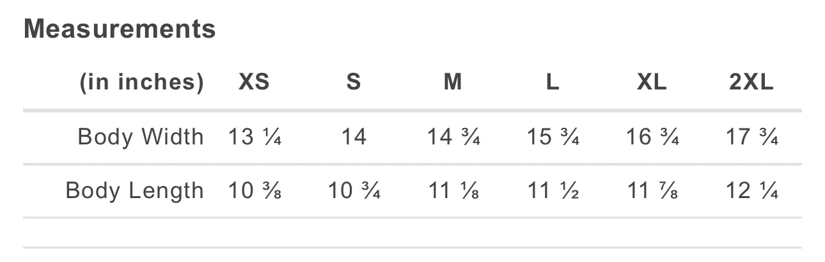Viewport: 825px width, 262px height.
Task: Click the Body Width row label
Action: tap(141, 137)
